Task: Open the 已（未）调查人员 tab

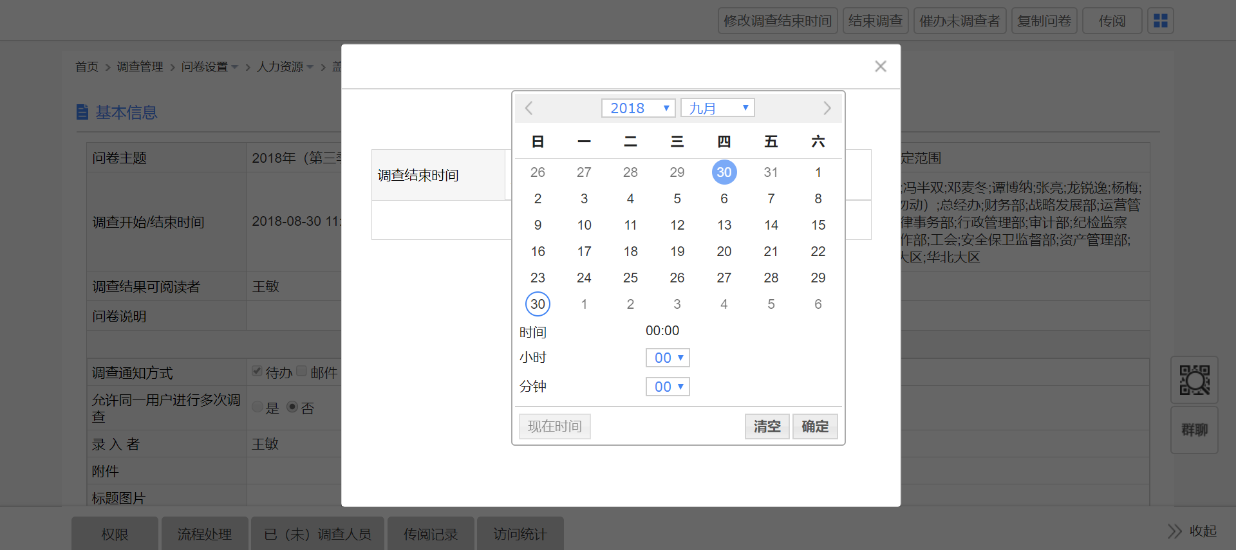Action: click(317, 534)
